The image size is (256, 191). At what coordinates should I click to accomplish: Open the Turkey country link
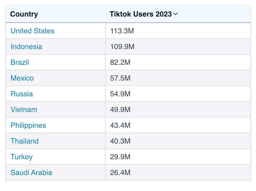pos(22,157)
